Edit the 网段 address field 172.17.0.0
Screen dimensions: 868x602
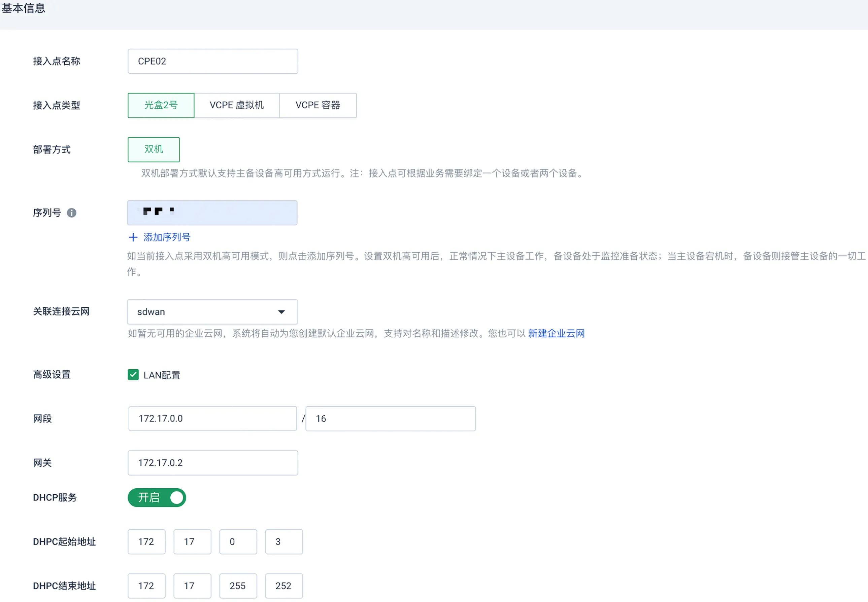click(x=212, y=419)
